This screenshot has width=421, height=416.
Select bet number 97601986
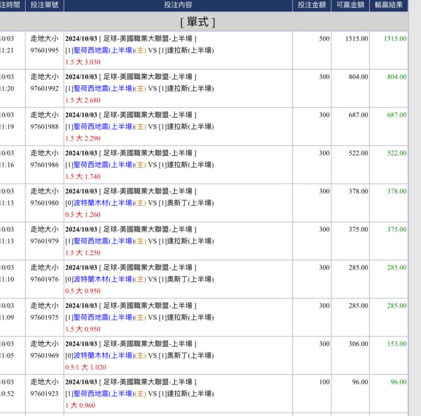(x=44, y=165)
